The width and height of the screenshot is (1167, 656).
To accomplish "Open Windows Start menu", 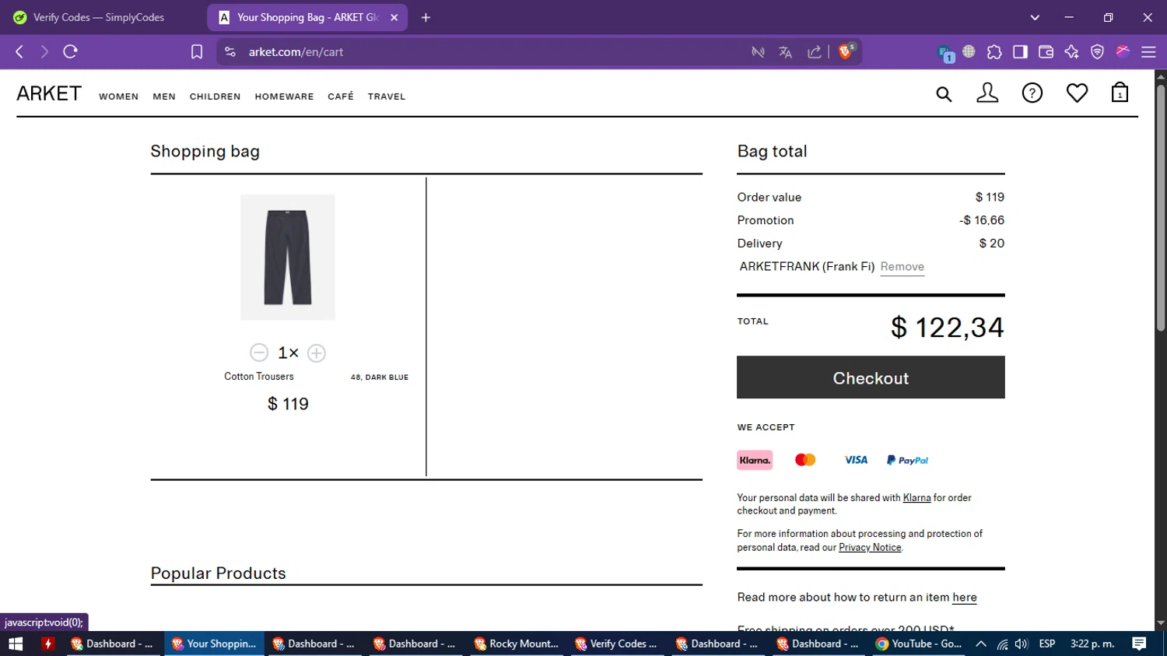I will coord(16,644).
